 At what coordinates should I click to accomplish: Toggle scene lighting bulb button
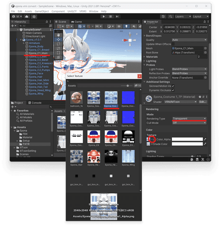(126, 27)
